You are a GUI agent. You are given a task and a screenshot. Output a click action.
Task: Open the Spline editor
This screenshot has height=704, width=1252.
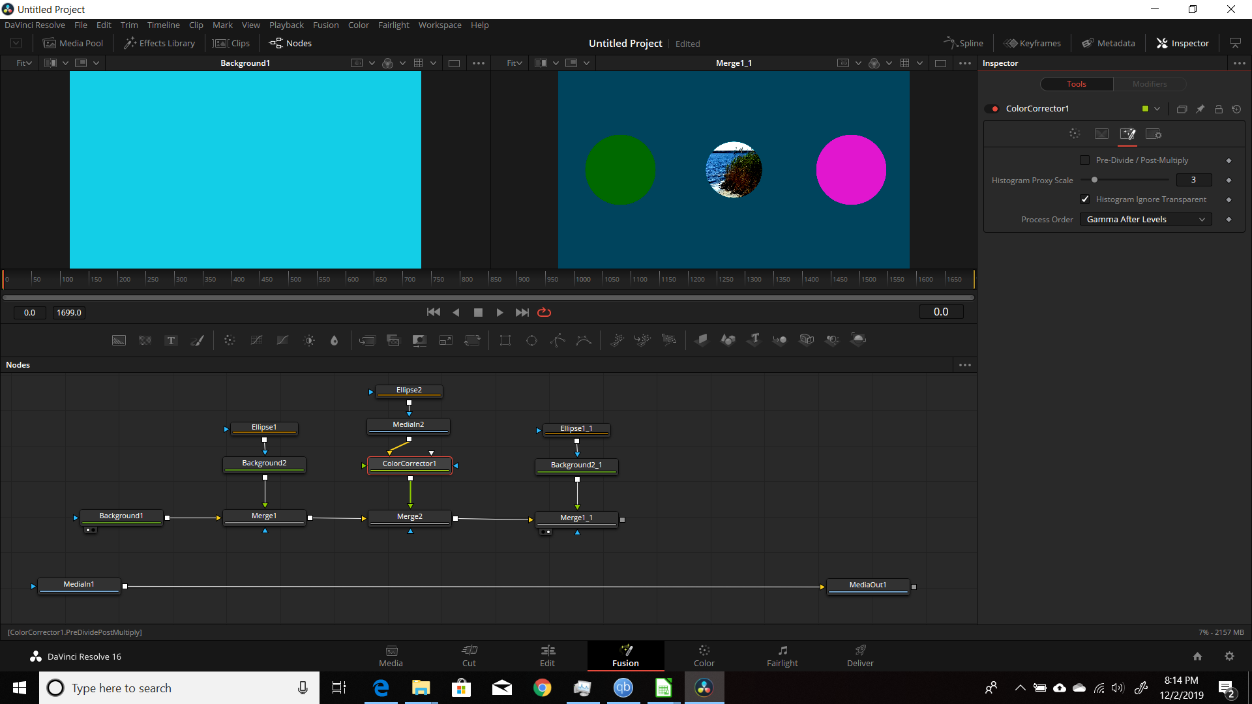click(963, 43)
